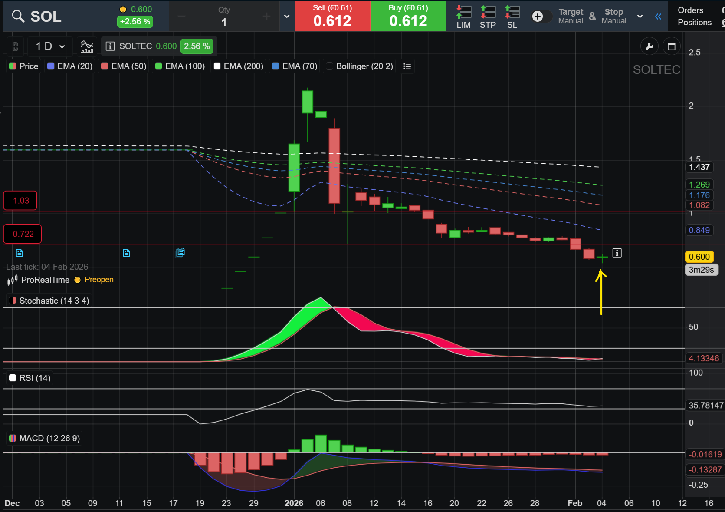Click the symbol search magnifier icon
This screenshot has height=512, width=725.
18,17
